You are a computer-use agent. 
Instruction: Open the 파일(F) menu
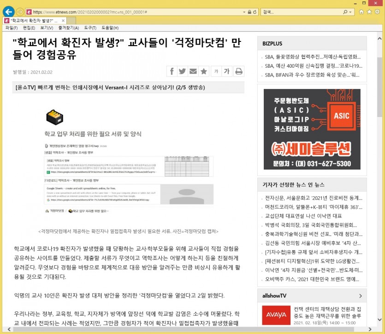point(12,28)
